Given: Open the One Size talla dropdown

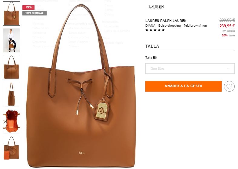Looking at the screenshot, I should (x=190, y=69).
